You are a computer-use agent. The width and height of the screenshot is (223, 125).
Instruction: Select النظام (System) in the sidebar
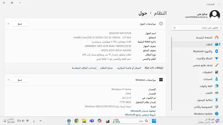[x=196, y=44]
